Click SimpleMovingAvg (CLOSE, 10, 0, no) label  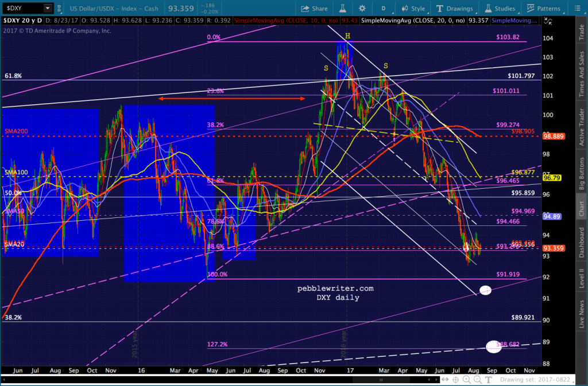[x=286, y=21]
